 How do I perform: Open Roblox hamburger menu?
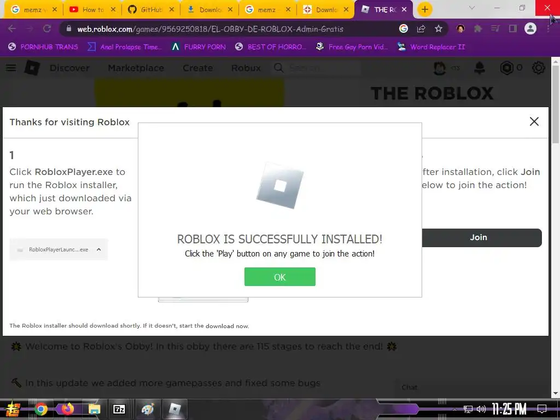tap(11, 68)
